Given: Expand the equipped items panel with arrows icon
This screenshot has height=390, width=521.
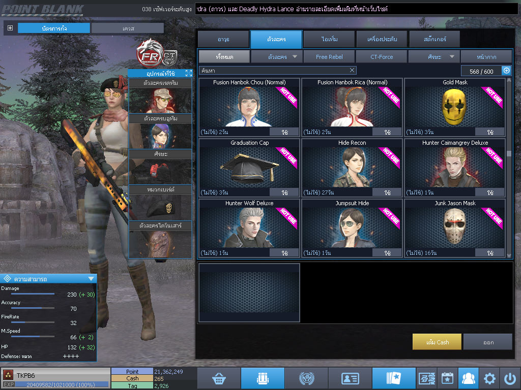Looking at the screenshot, I should click(189, 73).
